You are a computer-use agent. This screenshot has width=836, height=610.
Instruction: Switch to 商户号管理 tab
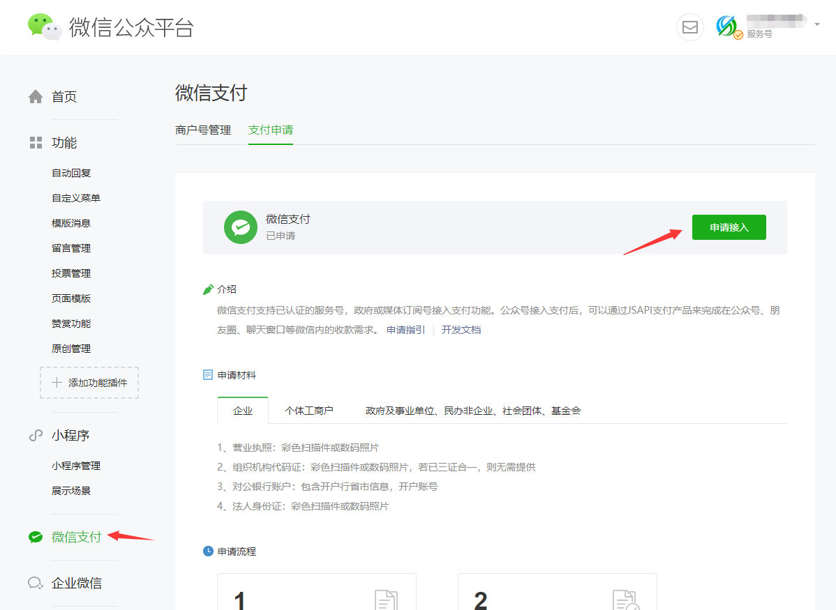click(x=203, y=130)
